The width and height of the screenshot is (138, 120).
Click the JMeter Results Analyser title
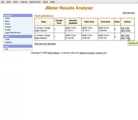click(x=69, y=8)
